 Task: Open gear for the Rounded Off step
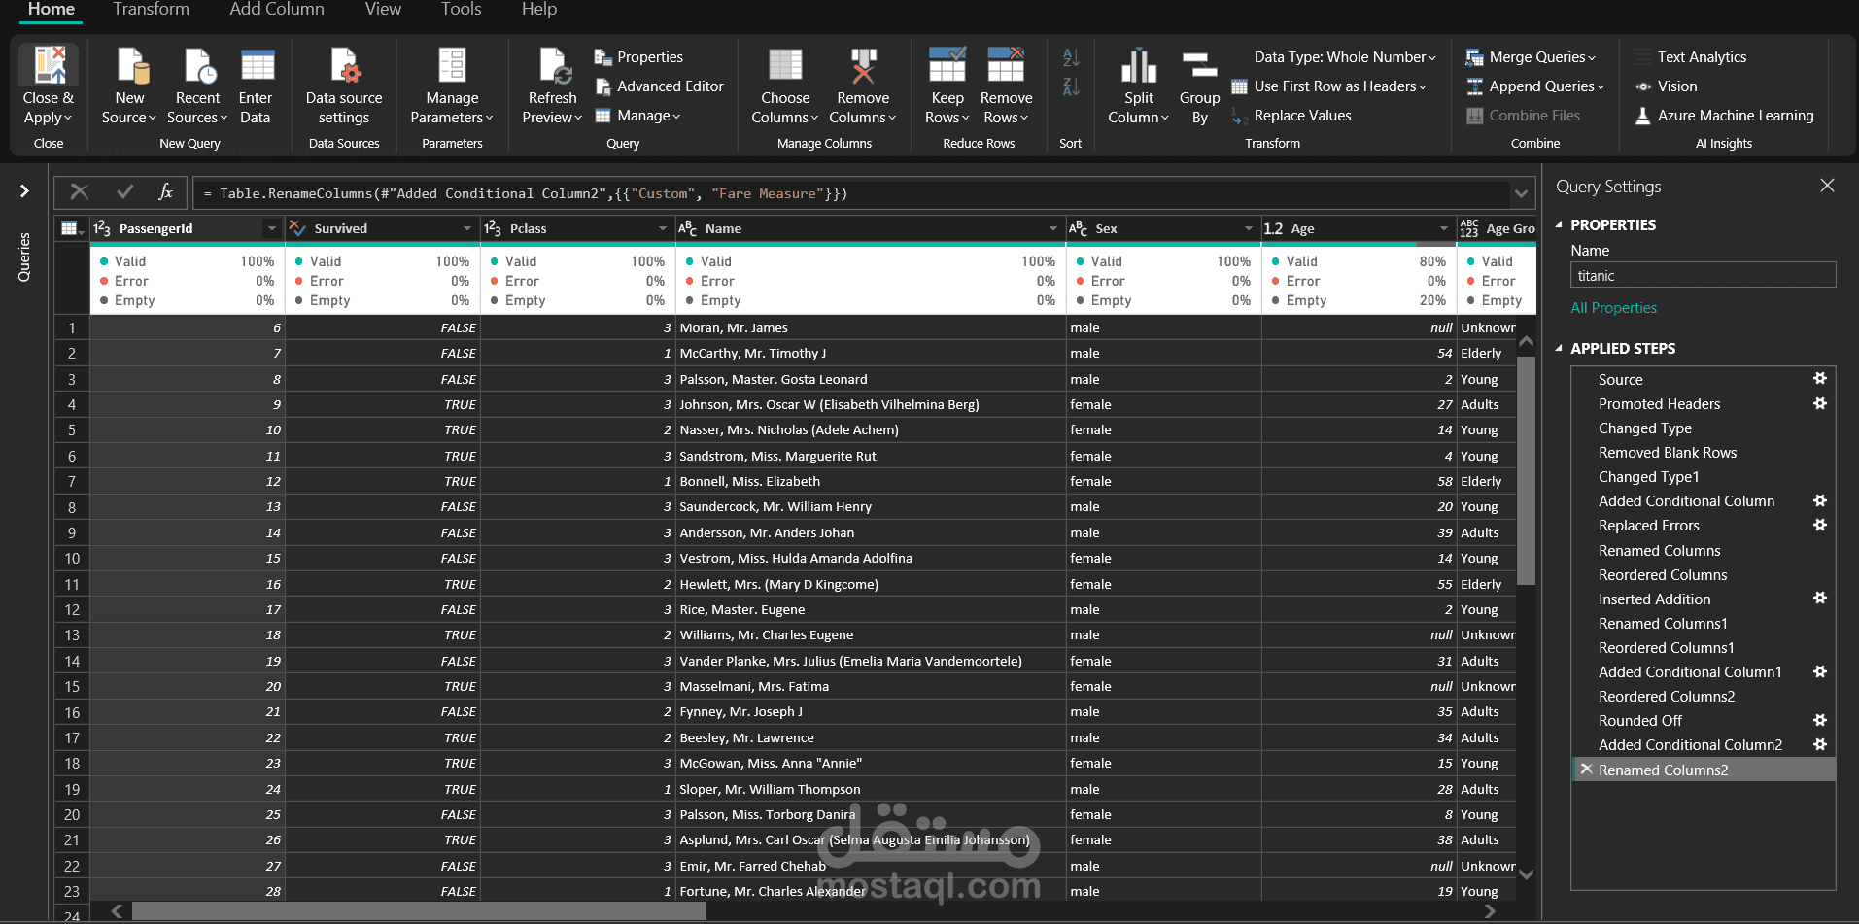1820,720
